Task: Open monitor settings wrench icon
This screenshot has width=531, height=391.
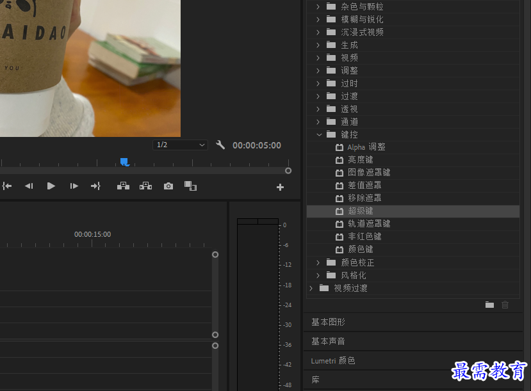Action: pos(220,145)
